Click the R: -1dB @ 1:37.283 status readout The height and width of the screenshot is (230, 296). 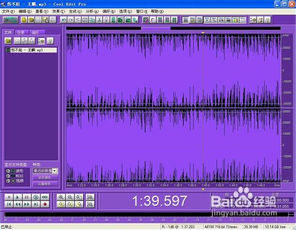(178, 227)
